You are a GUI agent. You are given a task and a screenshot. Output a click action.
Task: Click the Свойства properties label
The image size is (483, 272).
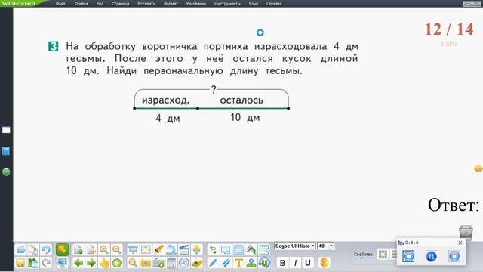(363, 255)
